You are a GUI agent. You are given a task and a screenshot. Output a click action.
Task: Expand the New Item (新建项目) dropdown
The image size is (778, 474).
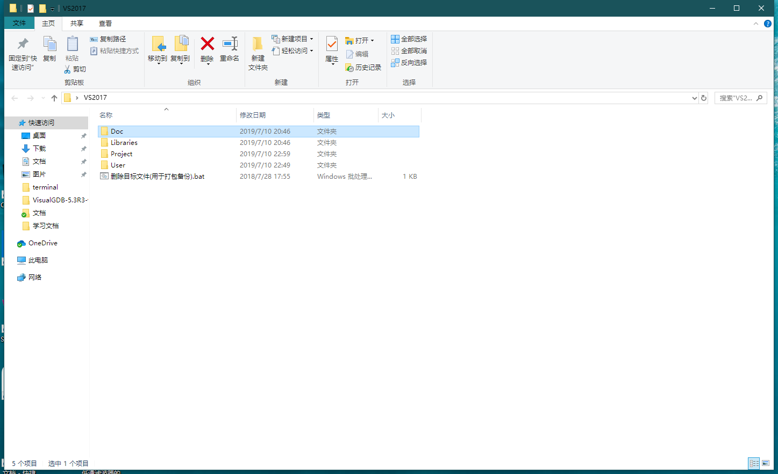click(311, 39)
